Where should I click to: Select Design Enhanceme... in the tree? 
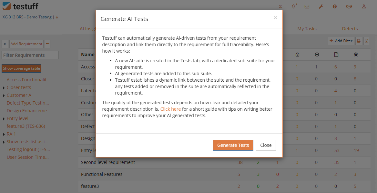(28, 111)
